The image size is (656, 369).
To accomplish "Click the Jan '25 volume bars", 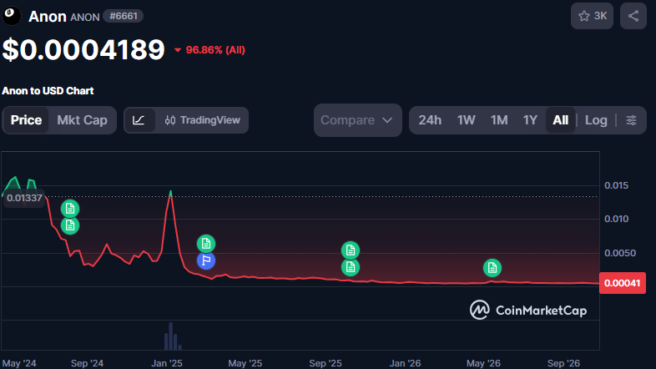I will point(173,336).
